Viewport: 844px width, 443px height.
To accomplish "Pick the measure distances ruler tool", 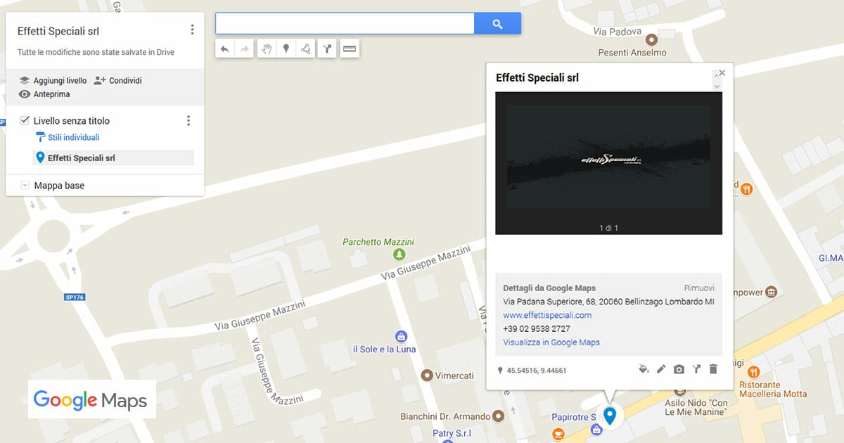I will coord(350,49).
